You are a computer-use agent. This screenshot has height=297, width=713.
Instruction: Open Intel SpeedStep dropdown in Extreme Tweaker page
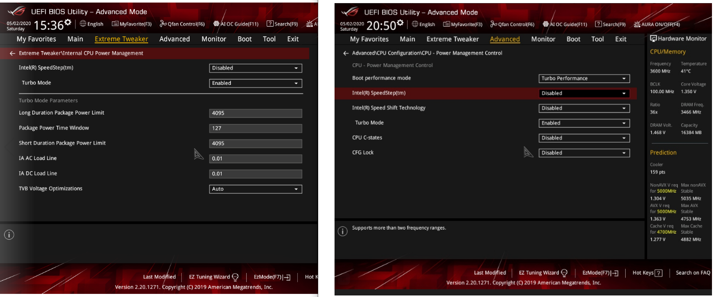(256, 68)
